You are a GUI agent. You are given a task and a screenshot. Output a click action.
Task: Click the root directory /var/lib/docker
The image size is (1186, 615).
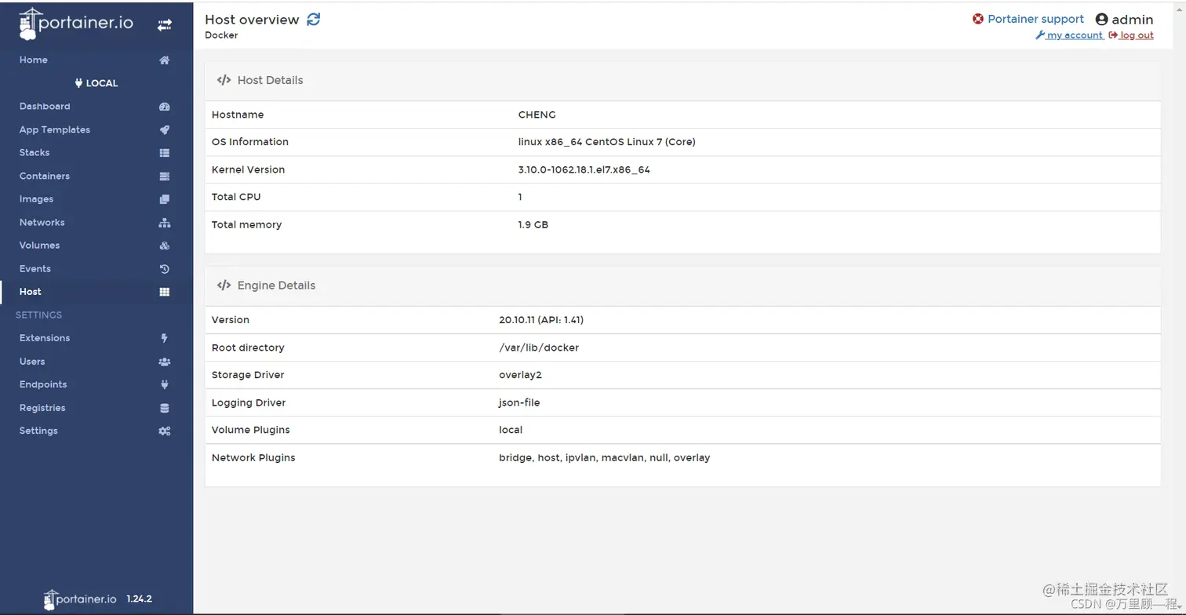click(539, 348)
